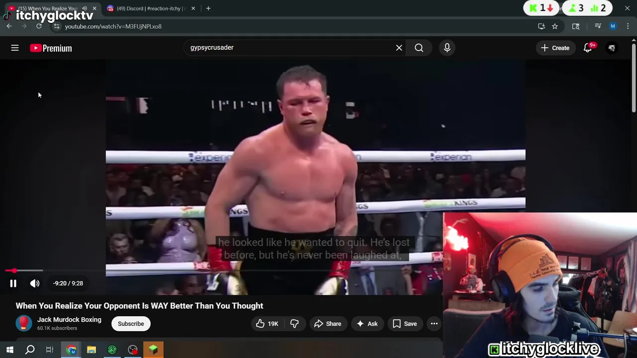Viewport: 637px width, 358px height.
Task: Open the browser extensions panel icon
Action: point(576,26)
